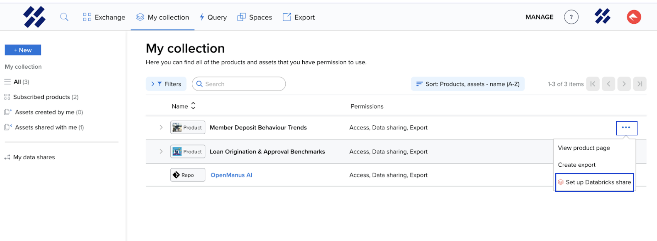Choose Create export from the menu
Screen dimensions: 657x241
coord(577,165)
